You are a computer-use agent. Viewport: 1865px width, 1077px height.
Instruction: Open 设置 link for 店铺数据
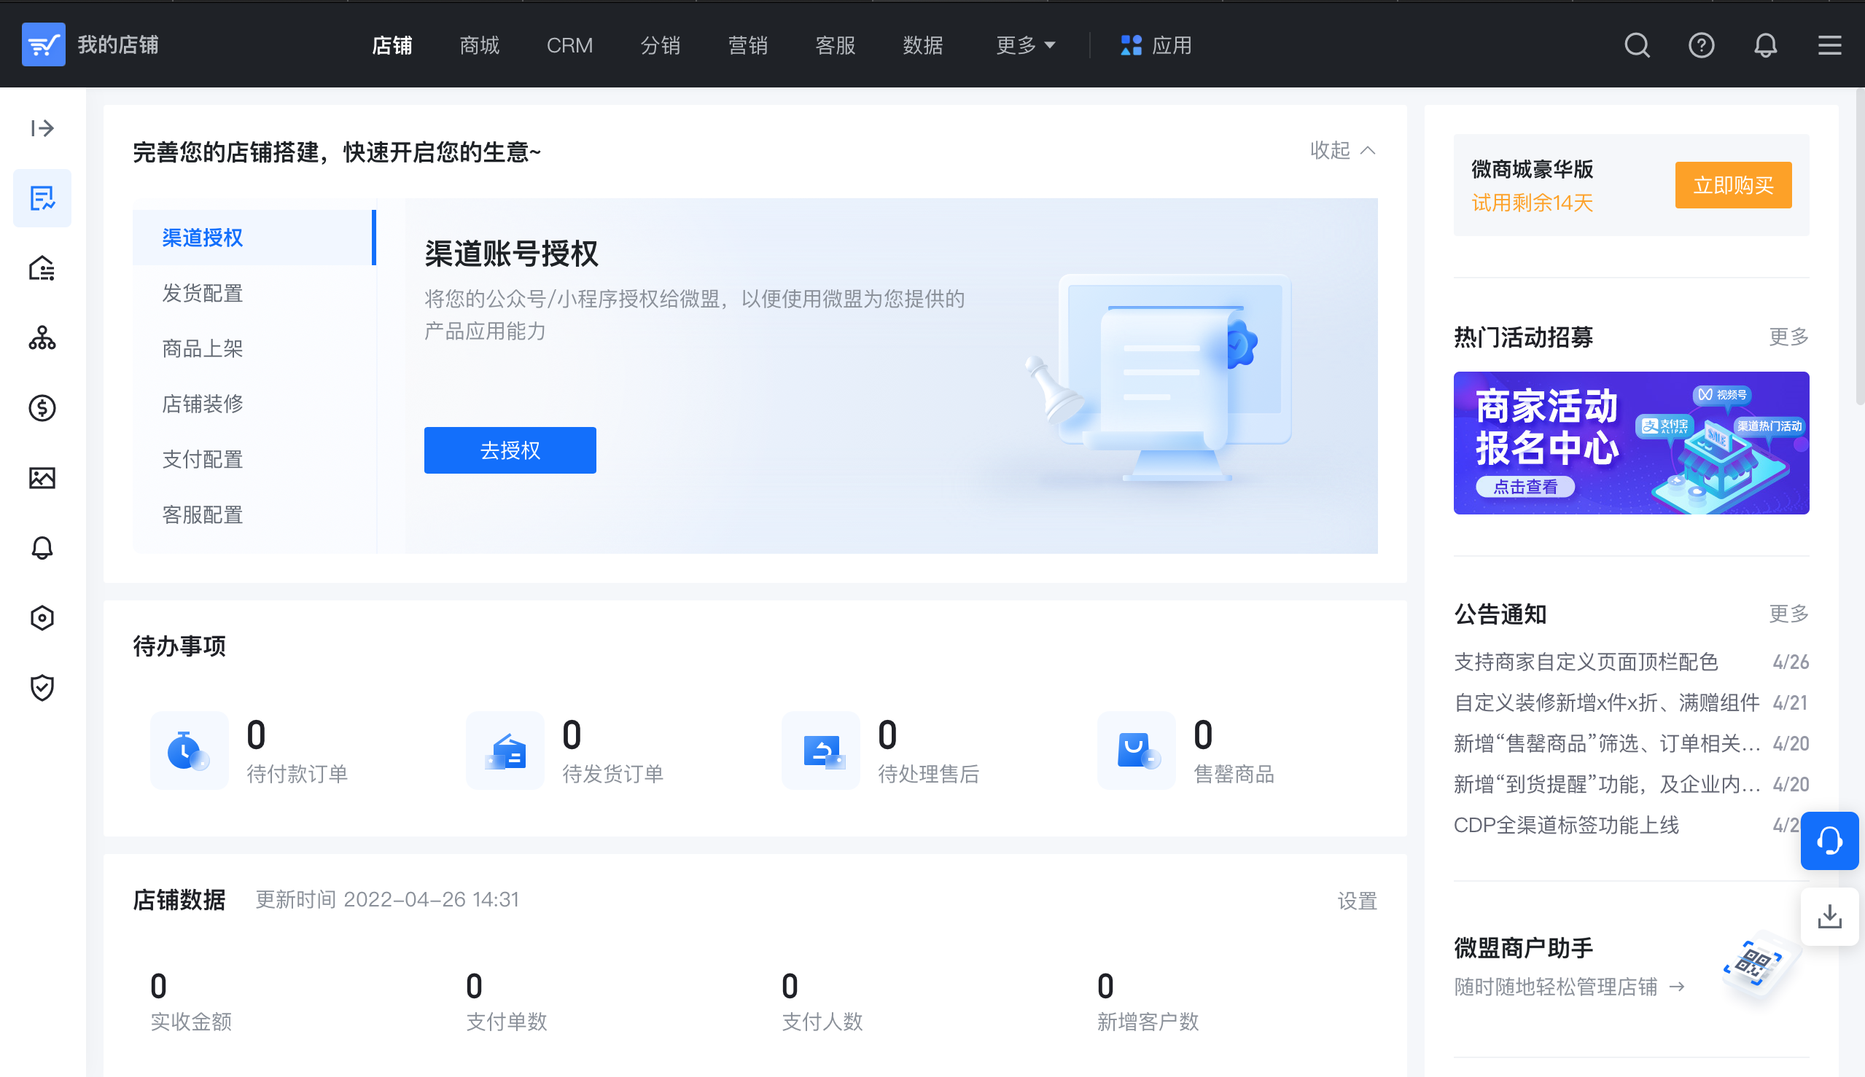pyautogui.click(x=1357, y=900)
